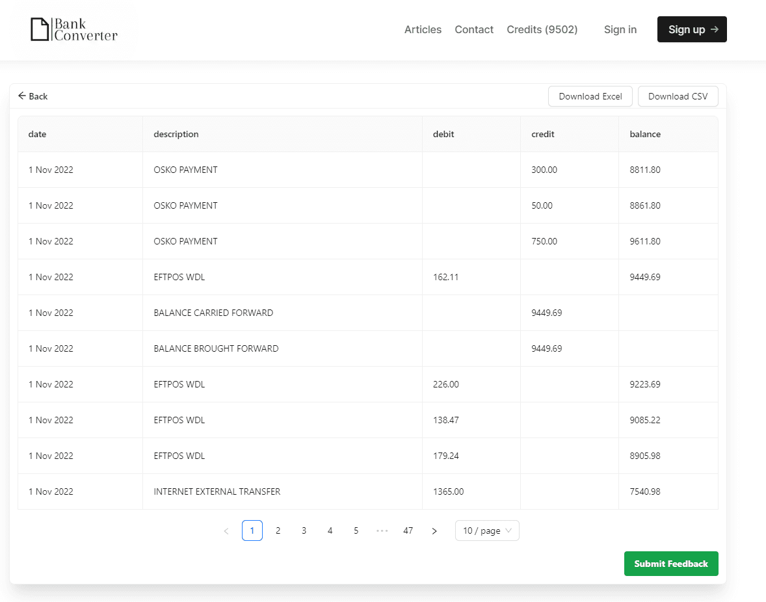Click the Download CSV button

click(x=678, y=96)
